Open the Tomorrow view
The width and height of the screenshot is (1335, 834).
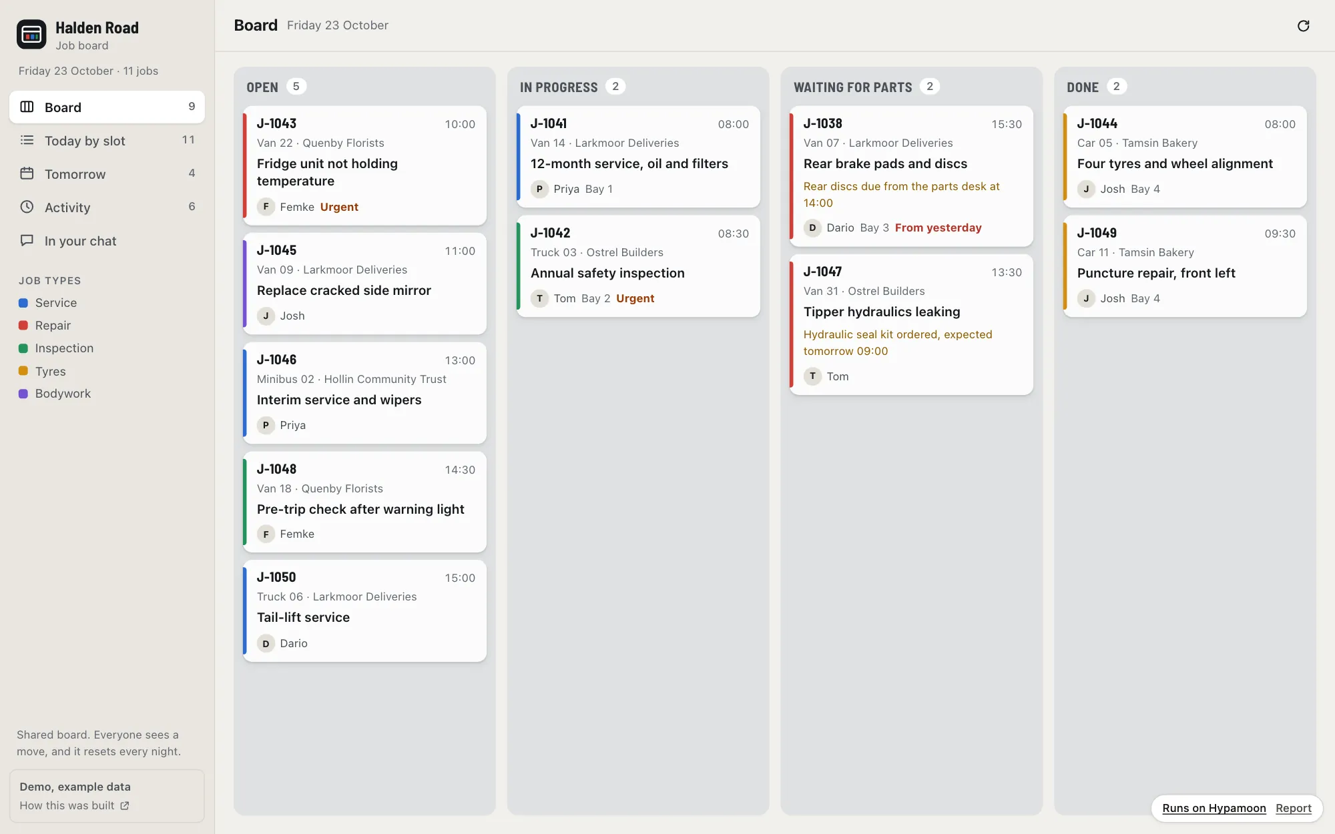click(107, 173)
